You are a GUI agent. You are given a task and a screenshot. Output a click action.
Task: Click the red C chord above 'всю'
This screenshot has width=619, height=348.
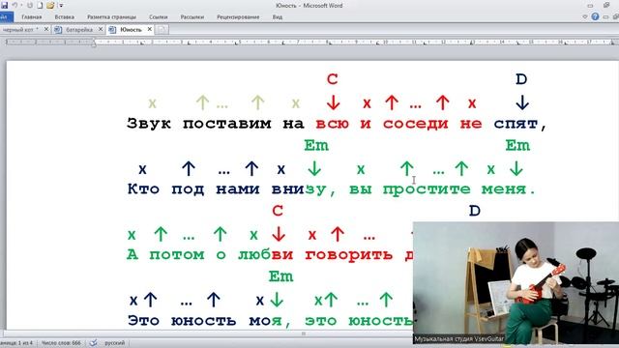[333, 79]
